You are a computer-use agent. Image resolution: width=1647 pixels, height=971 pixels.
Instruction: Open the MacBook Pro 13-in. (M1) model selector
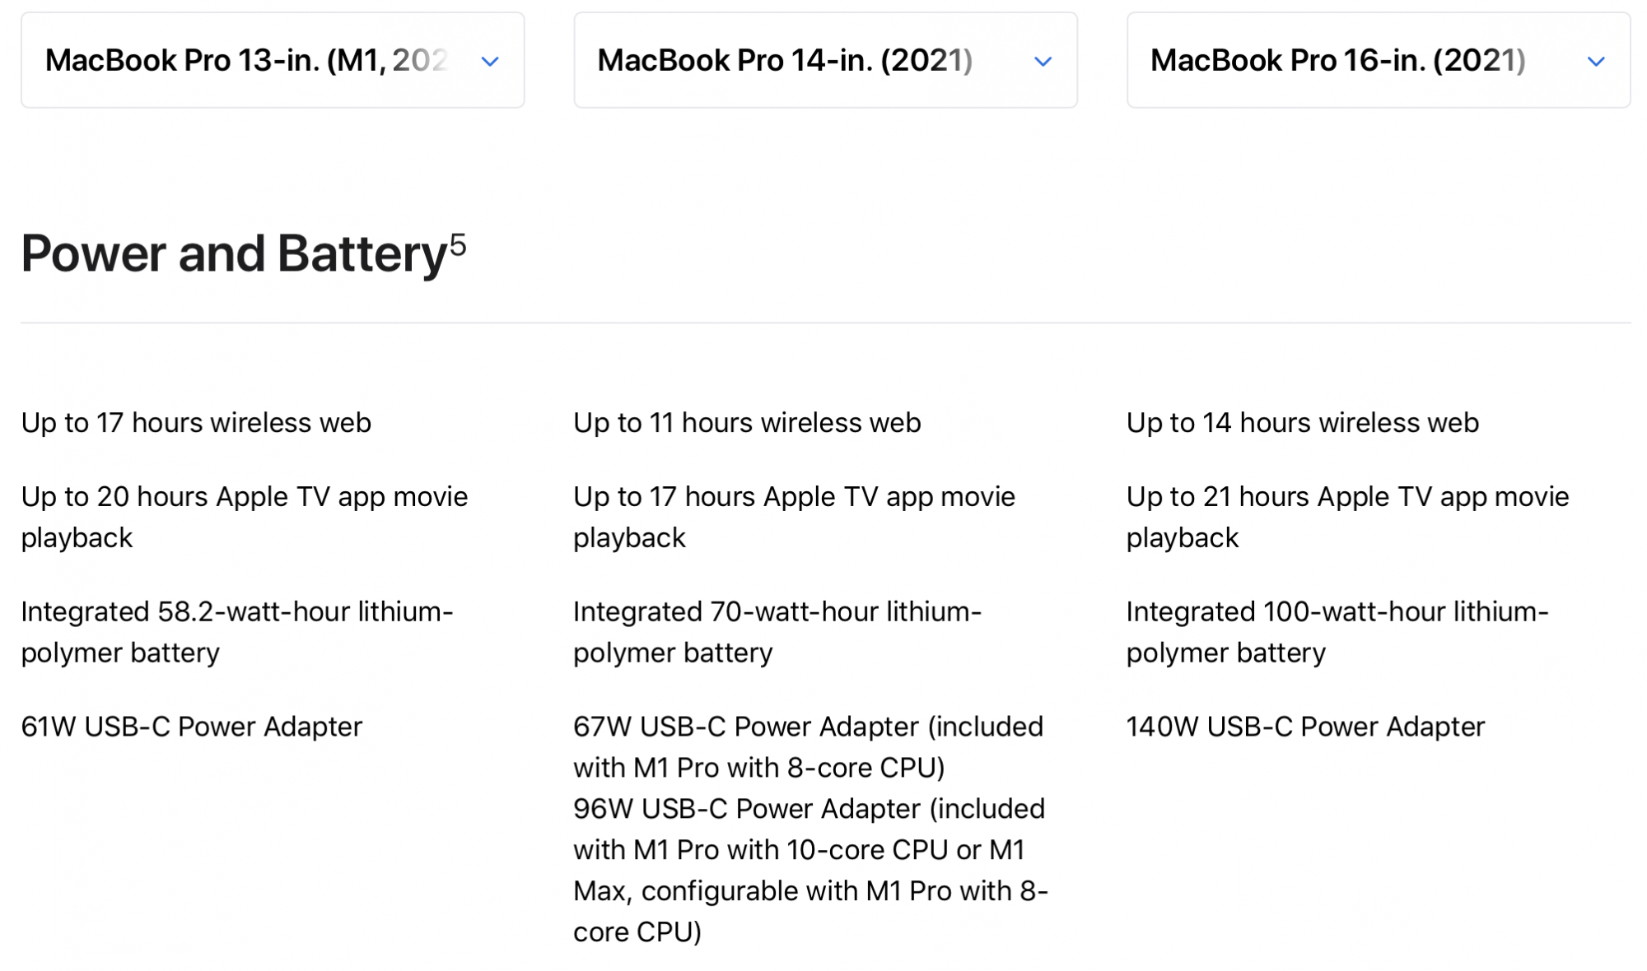(x=273, y=60)
